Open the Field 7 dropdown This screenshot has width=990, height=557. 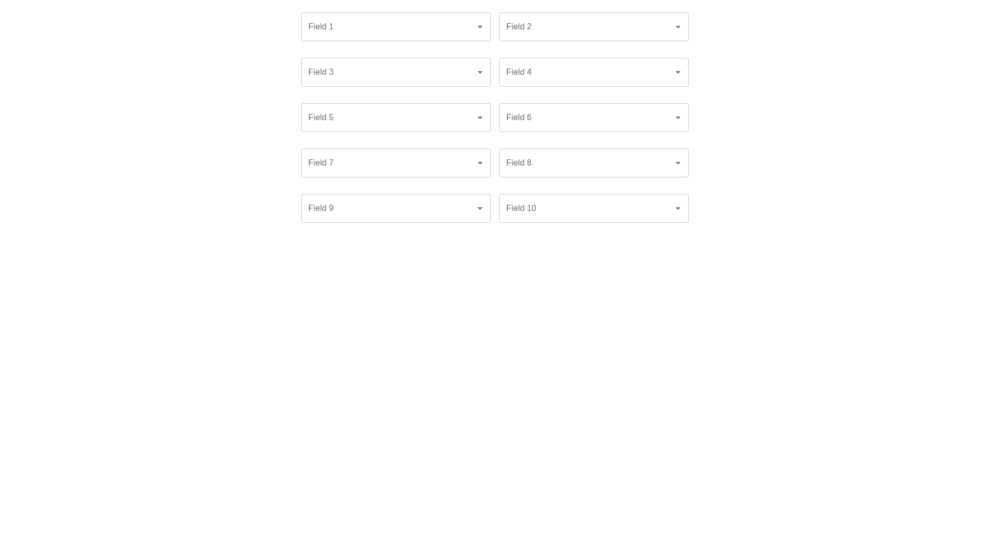(395, 163)
